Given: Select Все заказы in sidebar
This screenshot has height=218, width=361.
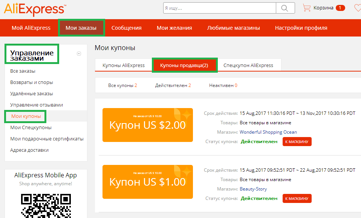Looking at the screenshot, I should coord(23,71).
